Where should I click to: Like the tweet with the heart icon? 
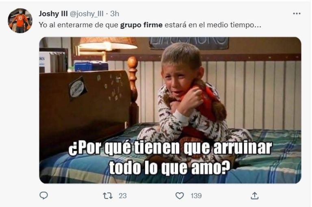point(180,196)
